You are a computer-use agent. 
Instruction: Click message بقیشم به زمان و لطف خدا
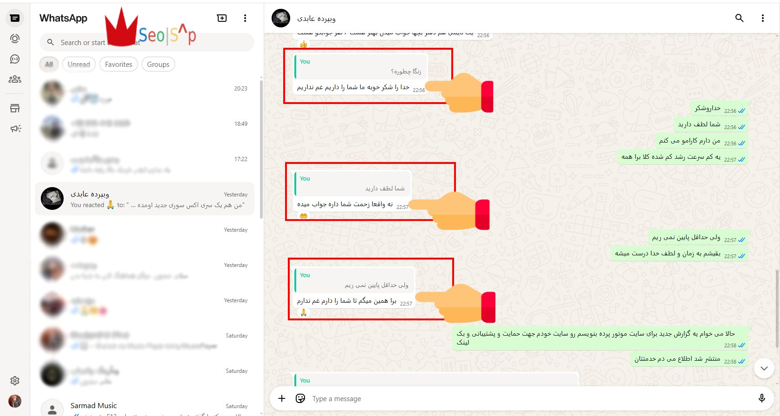679,253
